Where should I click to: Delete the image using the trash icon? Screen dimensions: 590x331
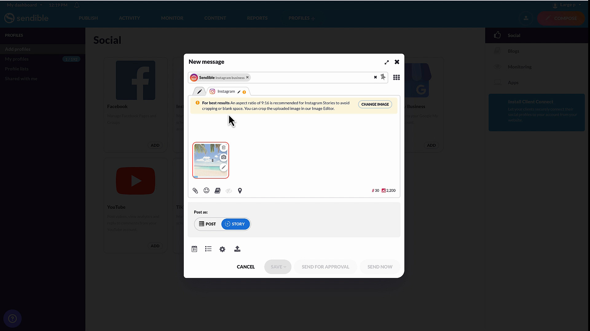[224, 147]
